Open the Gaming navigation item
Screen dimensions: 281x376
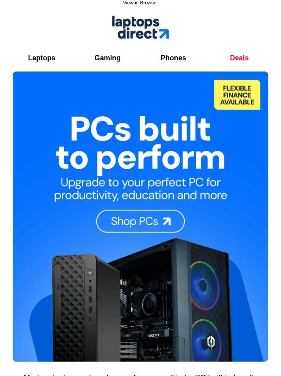tap(108, 58)
